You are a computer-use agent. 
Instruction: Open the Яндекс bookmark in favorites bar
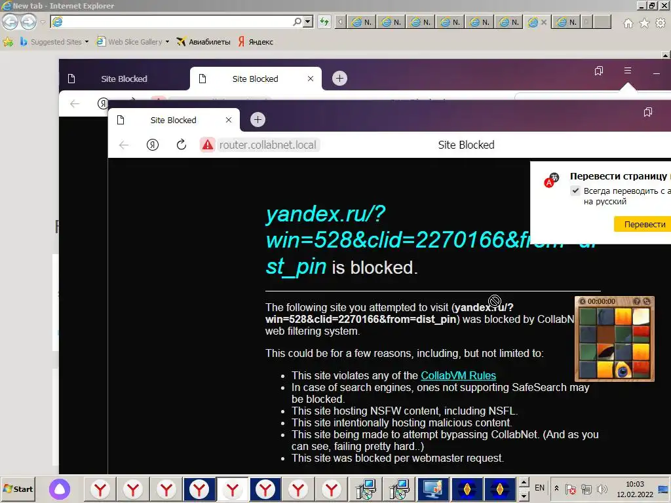pos(256,42)
